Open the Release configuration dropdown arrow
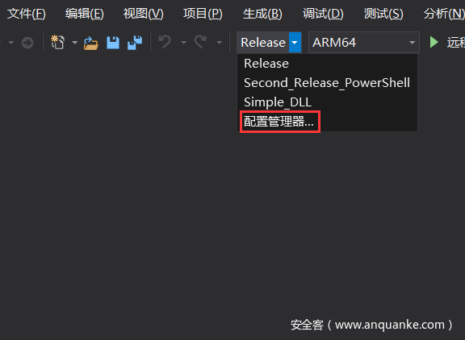The image size is (465, 340). [295, 43]
